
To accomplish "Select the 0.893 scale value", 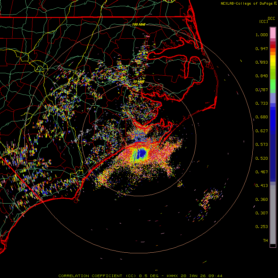I will [x=262, y=62].
